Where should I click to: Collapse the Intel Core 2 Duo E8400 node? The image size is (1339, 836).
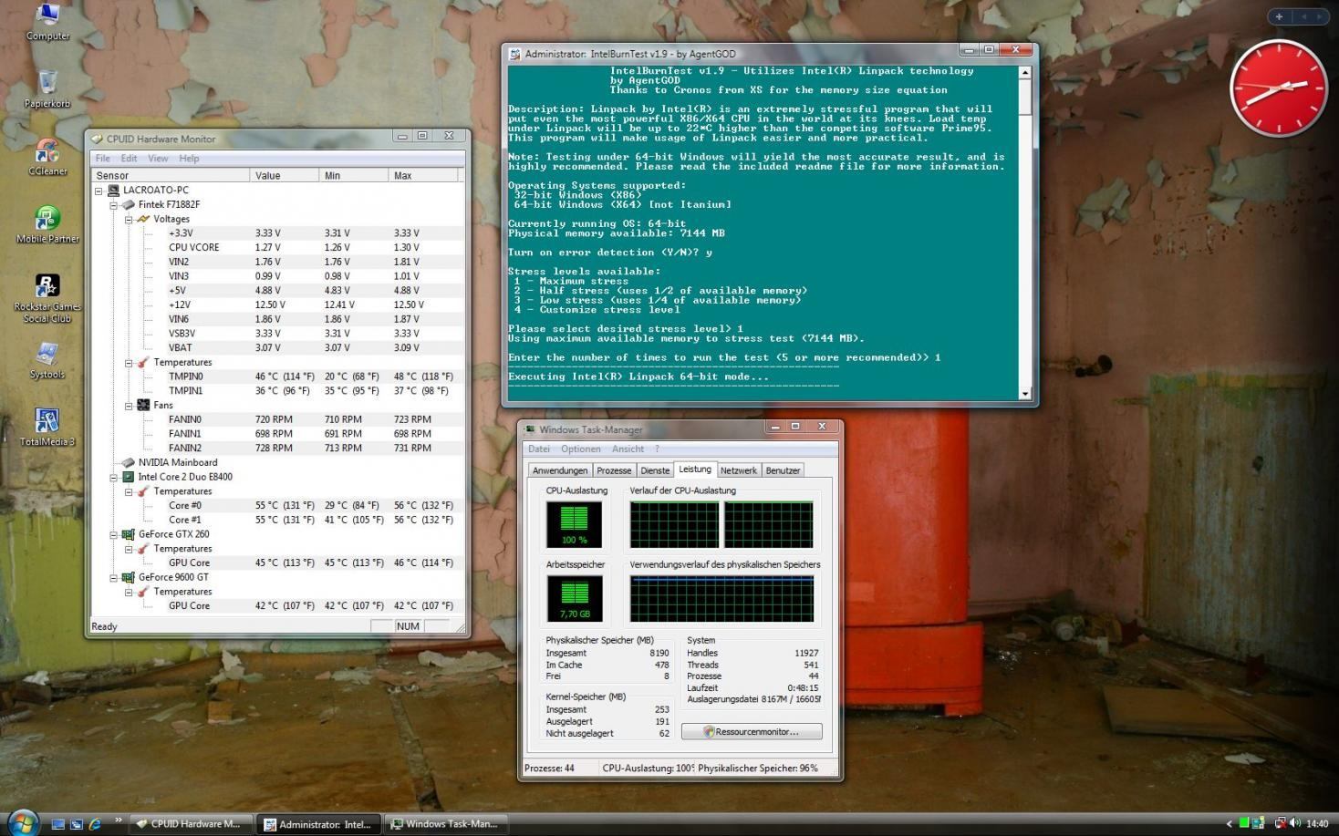click(114, 477)
